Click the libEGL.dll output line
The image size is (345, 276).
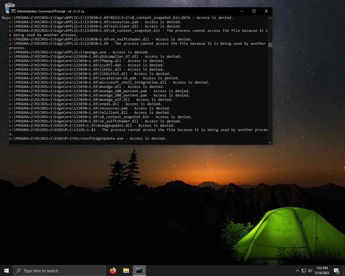87,70
